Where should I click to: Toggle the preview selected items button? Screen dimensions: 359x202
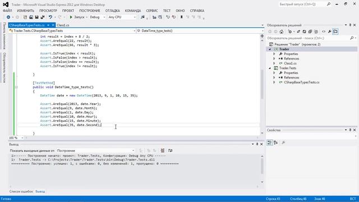[x=335, y=31]
